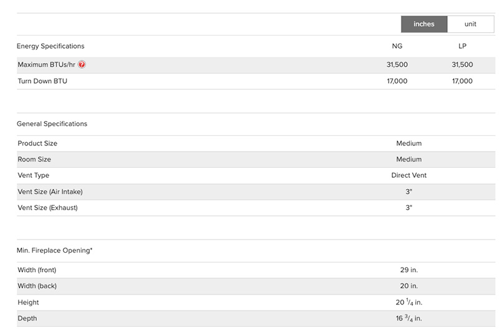This screenshot has width=499, height=335.
Task: Click the LP Turn Down value 17,000
Action: [x=462, y=81]
